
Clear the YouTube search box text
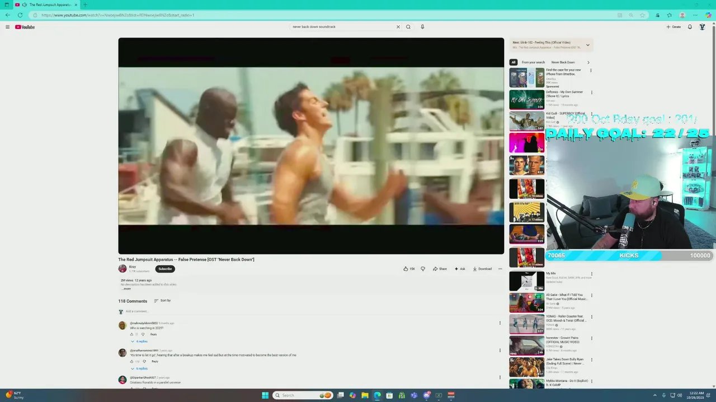(x=398, y=27)
